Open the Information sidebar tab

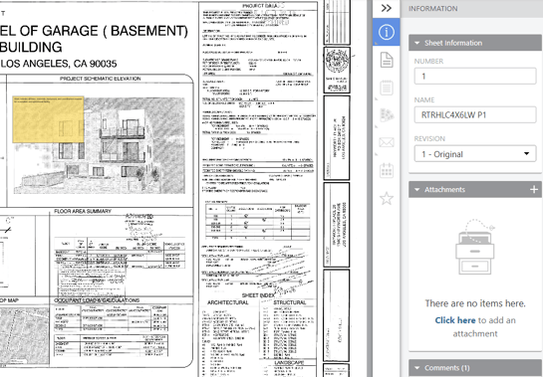pos(387,32)
